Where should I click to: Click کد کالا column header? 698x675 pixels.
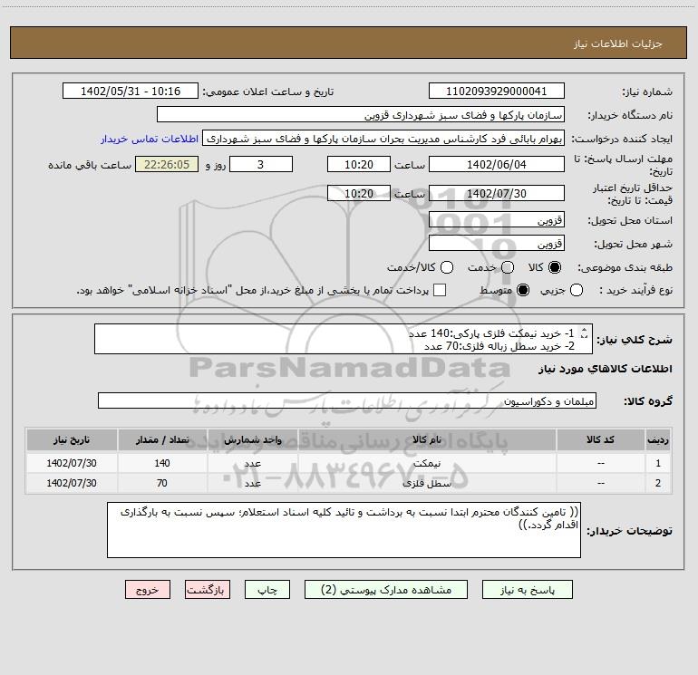pos(600,439)
